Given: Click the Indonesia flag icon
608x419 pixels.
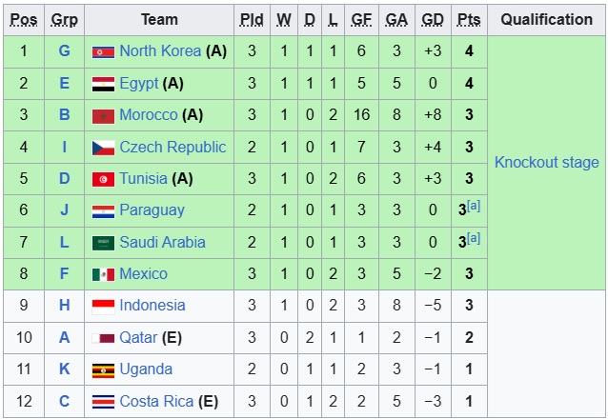Looking at the screenshot, I should [x=103, y=306].
